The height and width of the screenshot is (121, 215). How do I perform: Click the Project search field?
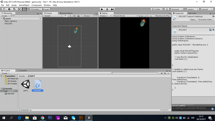point(135,73)
